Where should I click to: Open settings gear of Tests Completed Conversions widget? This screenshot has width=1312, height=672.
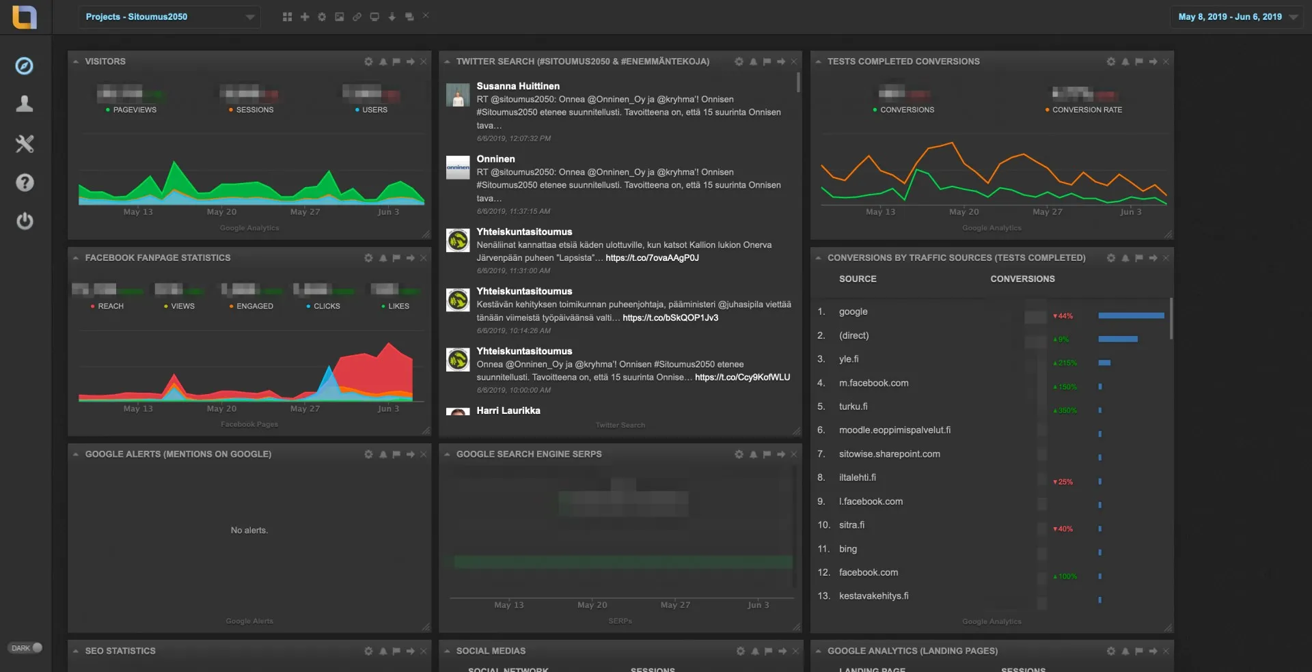click(1111, 61)
